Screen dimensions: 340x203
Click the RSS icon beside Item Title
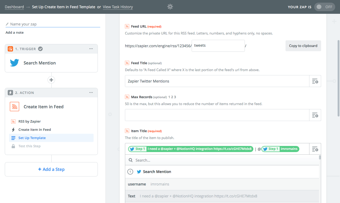tap(127, 131)
